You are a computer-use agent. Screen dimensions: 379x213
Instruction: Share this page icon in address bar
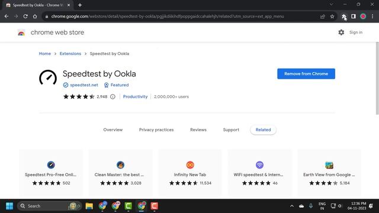[322, 17]
